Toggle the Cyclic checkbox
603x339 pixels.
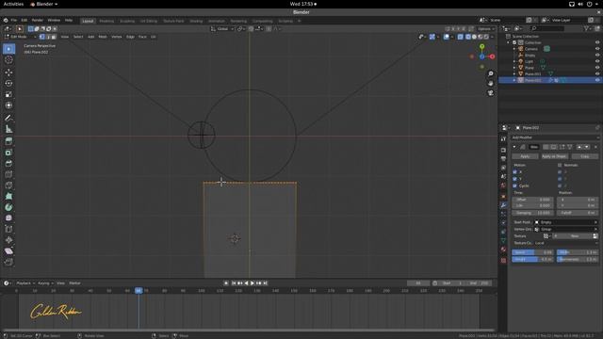pos(515,186)
